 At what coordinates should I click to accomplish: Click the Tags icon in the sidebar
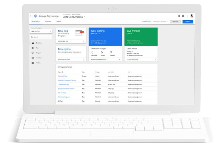pos(33,48)
